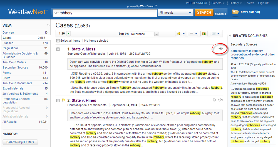
Task: Click the green next-page arrow beside 1-20
Action: click(x=68, y=34)
